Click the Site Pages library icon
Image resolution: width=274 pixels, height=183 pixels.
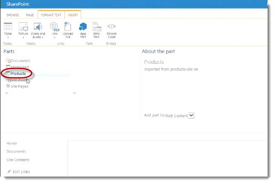(8, 86)
